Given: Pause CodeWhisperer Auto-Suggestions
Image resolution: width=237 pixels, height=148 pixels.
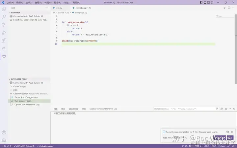Looking at the screenshot, I should (26, 97).
